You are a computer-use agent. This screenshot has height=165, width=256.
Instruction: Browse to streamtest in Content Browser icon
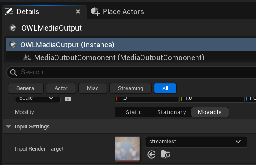(x=165, y=154)
